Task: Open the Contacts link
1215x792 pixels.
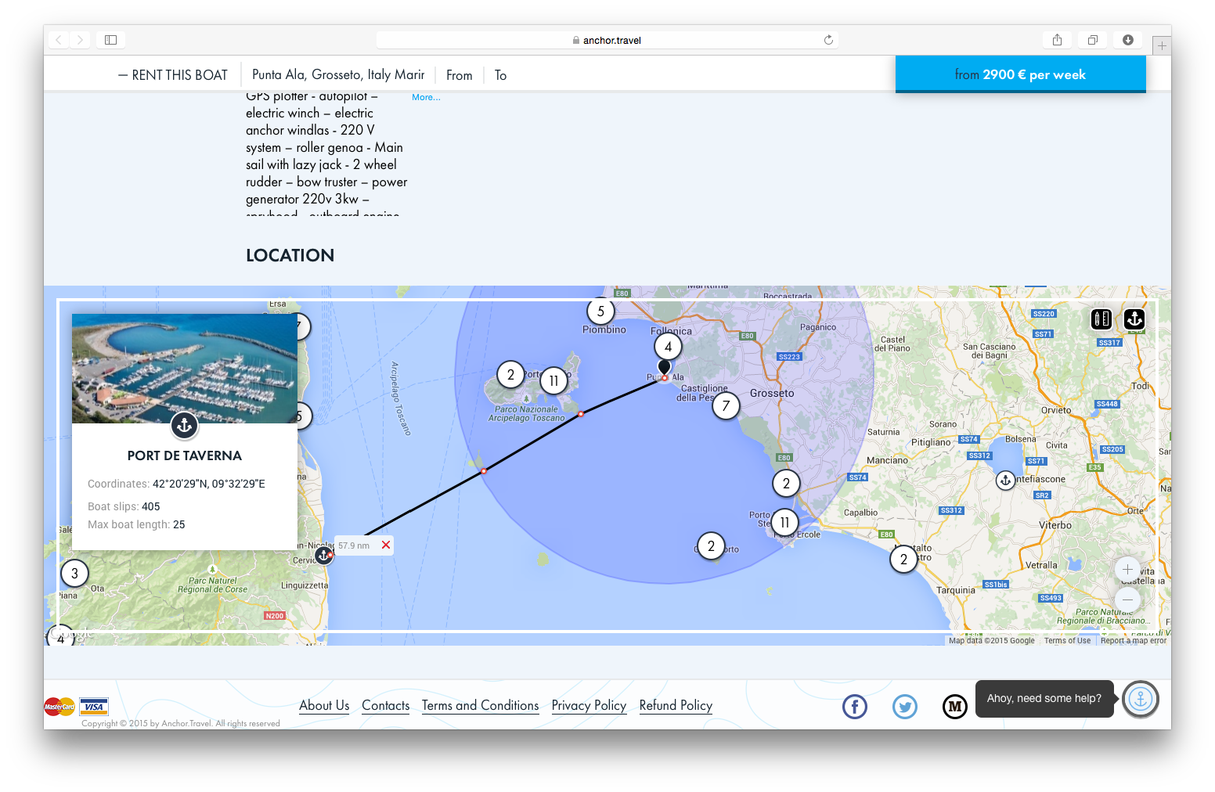Action: pyautogui.click(x=386, y=705)
